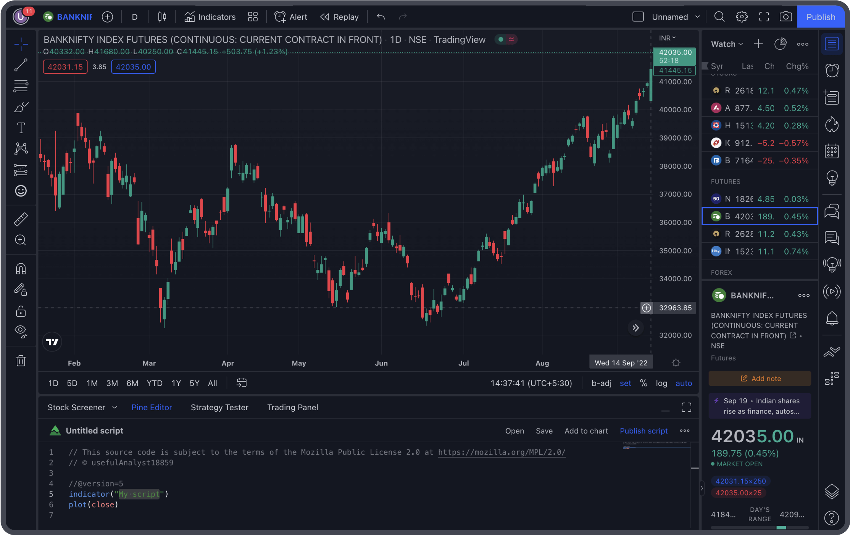Open chart settings gear icon
The width and height of the screenshot is (850, 535).
click(742, 17)
